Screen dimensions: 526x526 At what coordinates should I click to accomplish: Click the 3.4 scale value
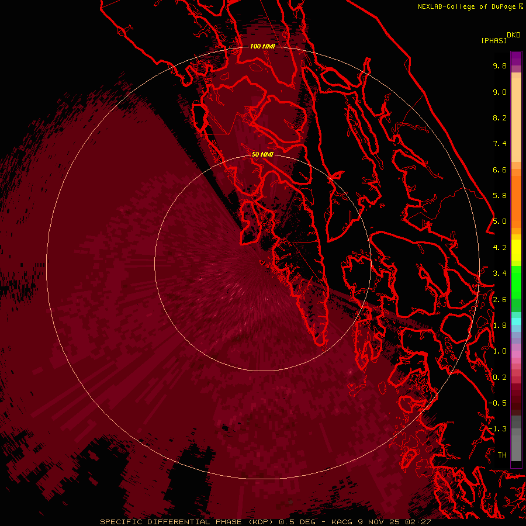500,274
